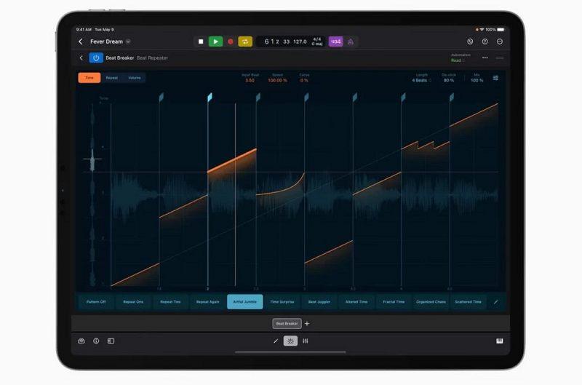Tap the undo history icon
The width and height of the screenshot is (582, 385).
point(470,41)
